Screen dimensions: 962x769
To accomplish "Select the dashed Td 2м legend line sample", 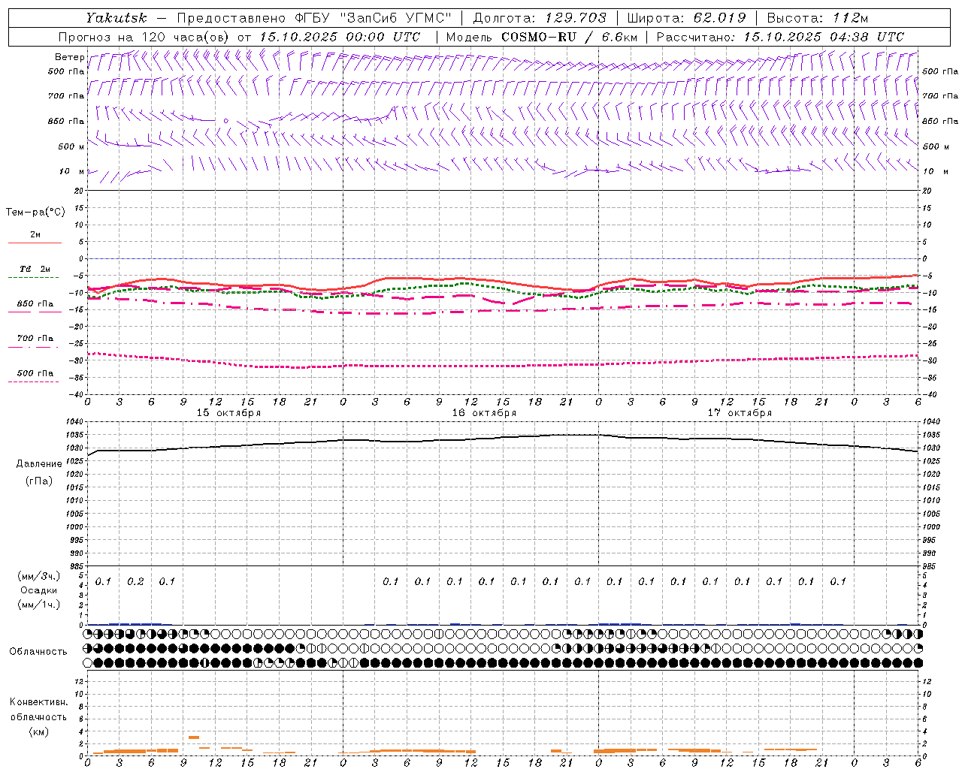I will tap(33, 278).
